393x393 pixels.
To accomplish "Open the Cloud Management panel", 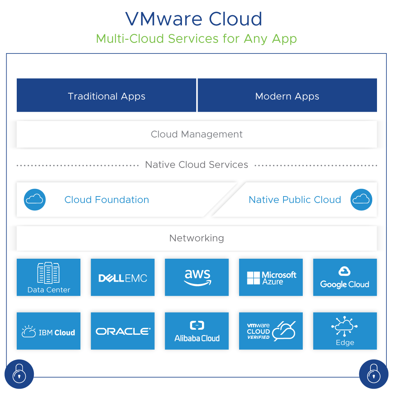I will coord(196,134).
